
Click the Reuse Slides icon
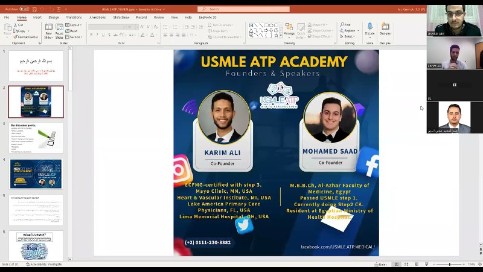(59, 27)
